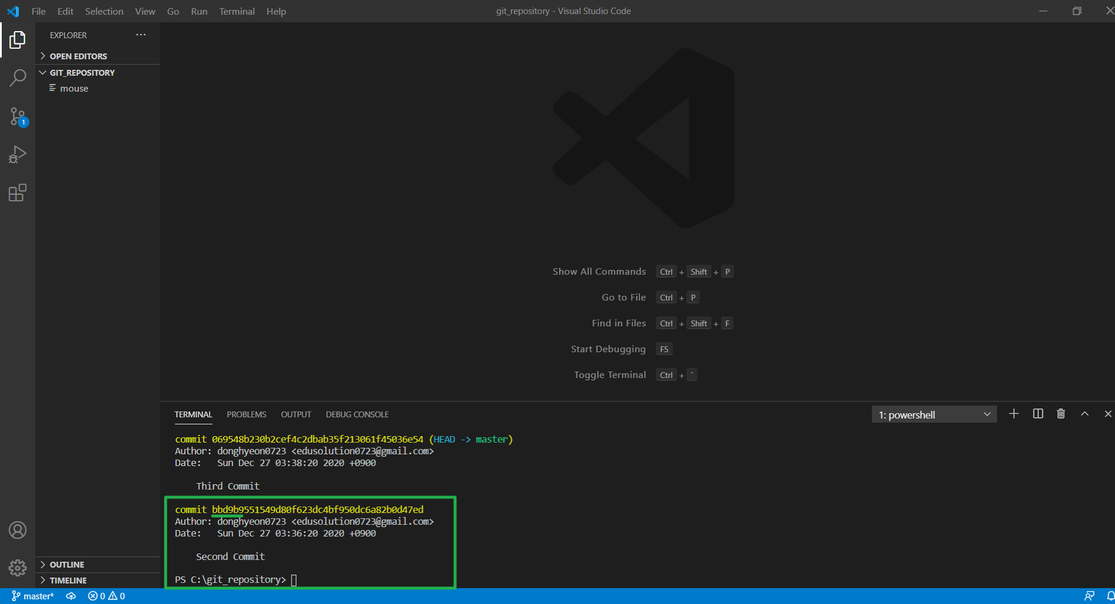Image resolution: width=1115 pixels, height=604 pixels.
Task: Split the terminal pane
Action: 1038,414
